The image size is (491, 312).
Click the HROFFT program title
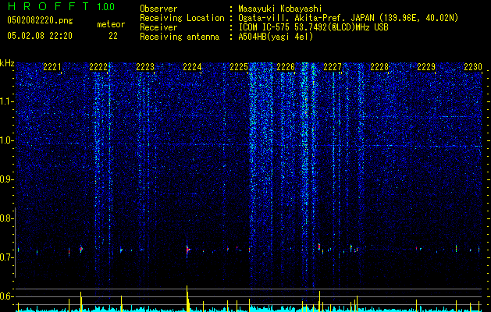[x=48, y=6]
